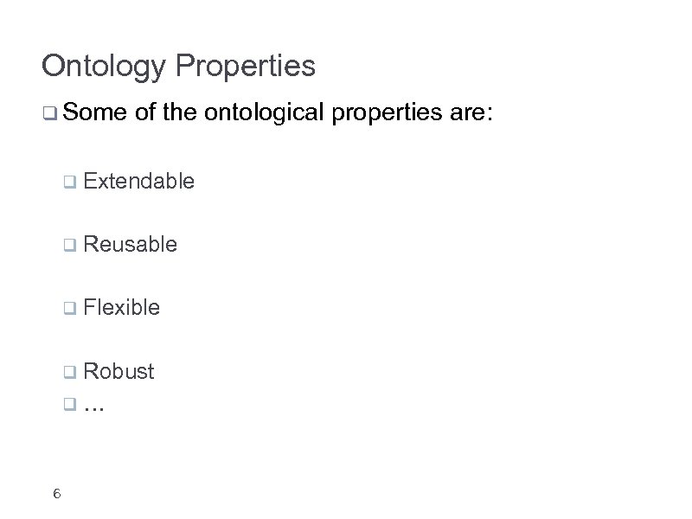692x519 pixels.
Task: Click the slide number 6
Action: click(56, 494)
